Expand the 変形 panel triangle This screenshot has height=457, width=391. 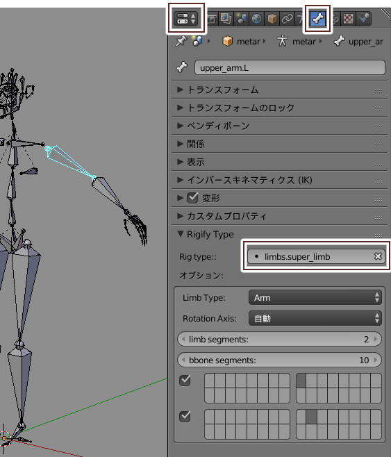pyautogui.click(x=181, y=198)
